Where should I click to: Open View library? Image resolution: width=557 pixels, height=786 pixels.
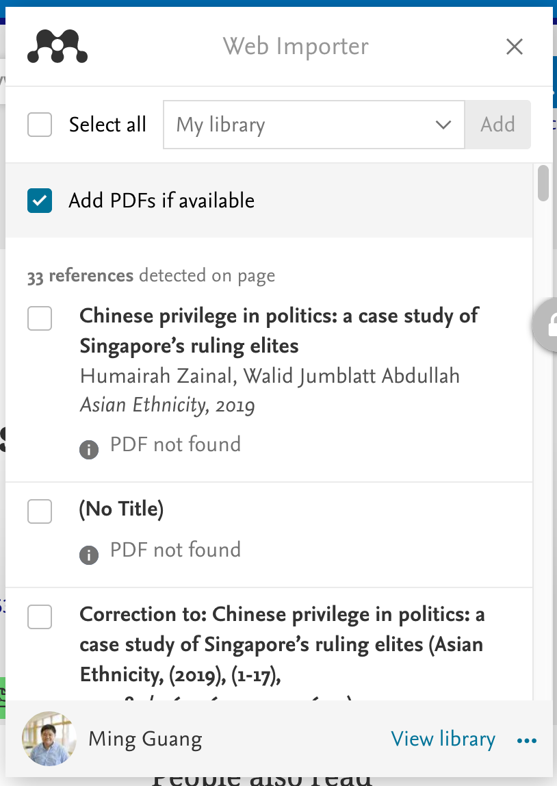click(443, 739)
